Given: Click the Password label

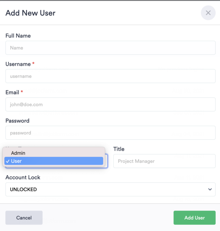Looking at the screenshot, I should (x=17, y=121).
